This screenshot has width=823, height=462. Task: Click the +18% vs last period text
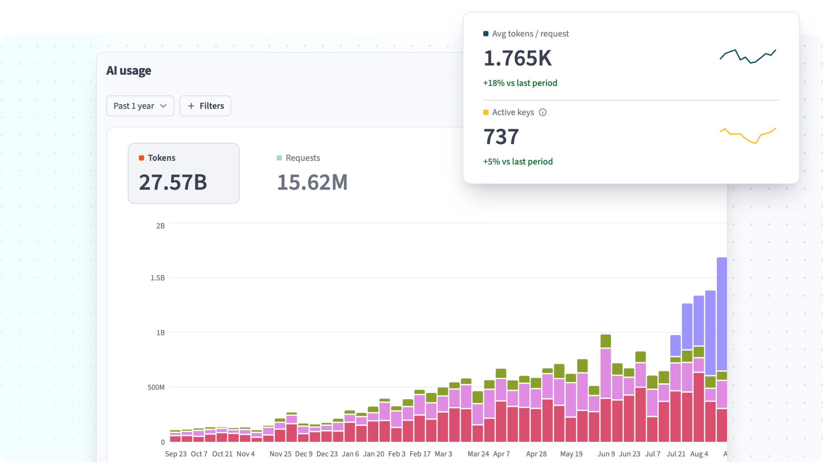[x=520, y=83]
